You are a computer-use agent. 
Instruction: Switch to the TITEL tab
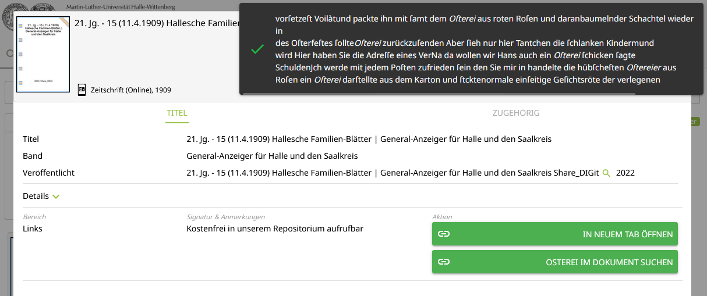pos(177,113)
